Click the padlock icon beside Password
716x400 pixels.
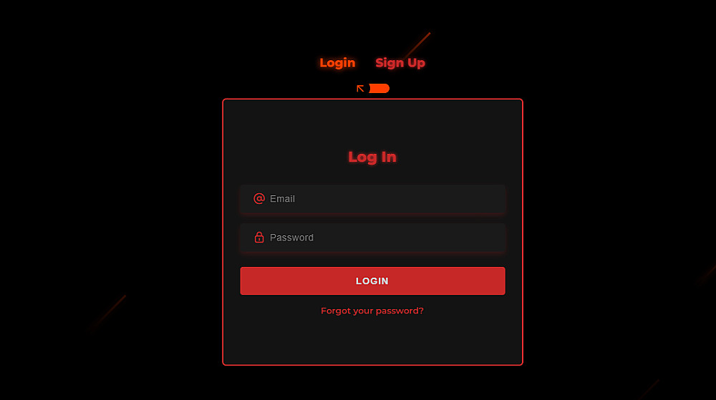(x=259, y=237)
